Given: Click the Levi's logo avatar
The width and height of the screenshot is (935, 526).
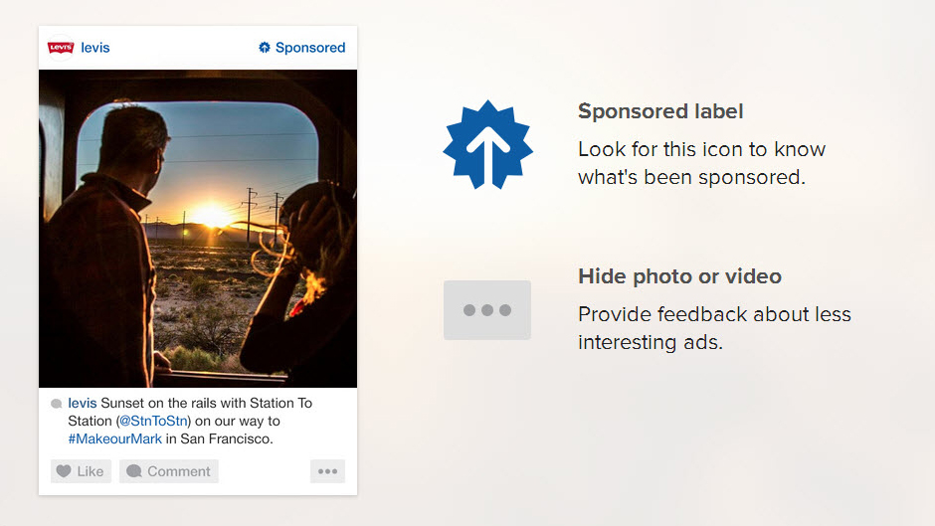Looking at the screenshot, I should coord(61,48).
